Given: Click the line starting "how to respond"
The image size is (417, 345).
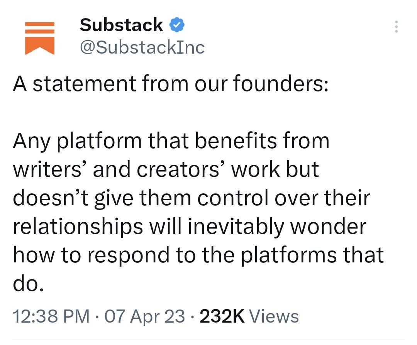Looking at the screenshot, I should point(198,255).
